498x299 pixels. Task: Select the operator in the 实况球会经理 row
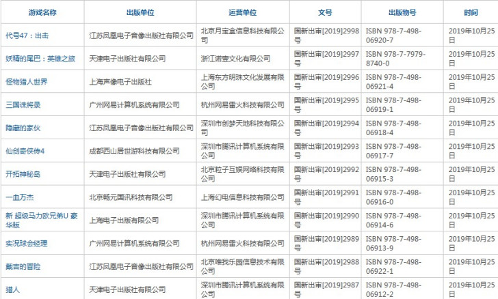tap(243, 244)
